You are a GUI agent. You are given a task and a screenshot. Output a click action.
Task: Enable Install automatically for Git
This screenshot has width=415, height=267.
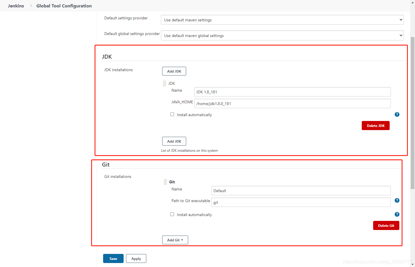[172, 214]
